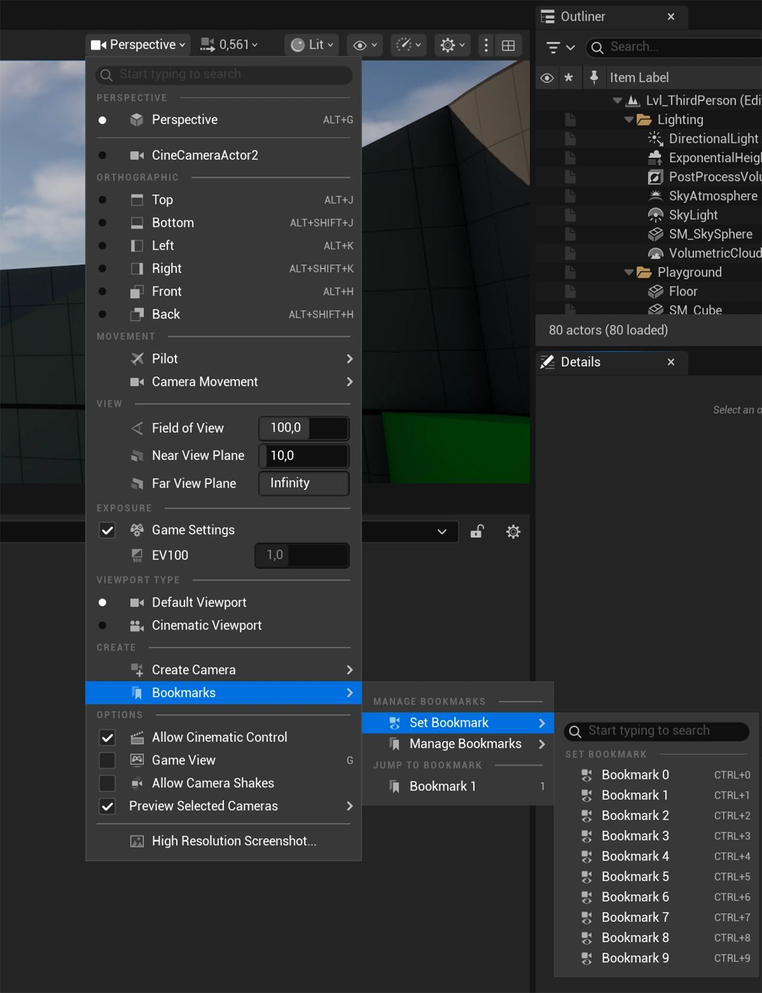Click the gear icon beside the lock
762x993 pixels.
513,532
